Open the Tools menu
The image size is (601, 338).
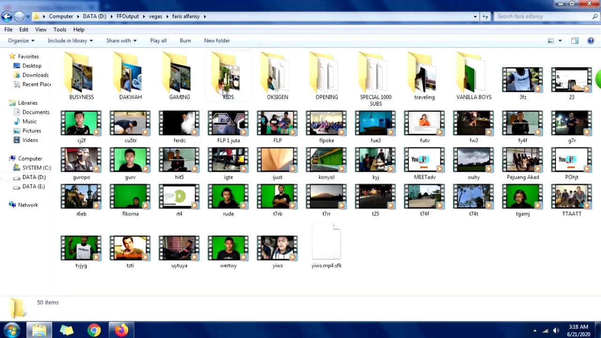60,30
